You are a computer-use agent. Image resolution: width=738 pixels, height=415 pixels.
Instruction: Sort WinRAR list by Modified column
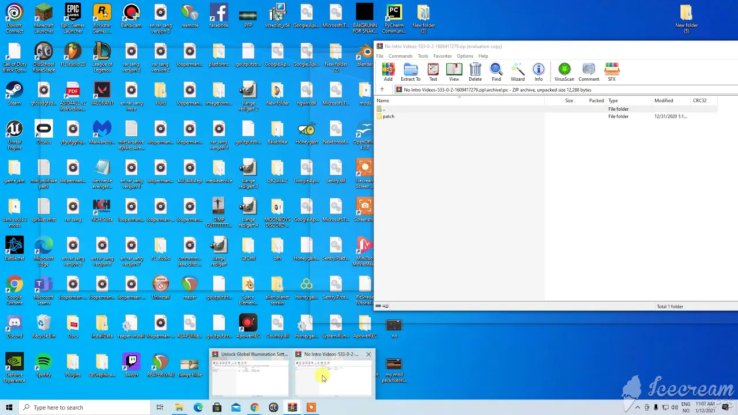pyautogui.click(x=670, y=100)
